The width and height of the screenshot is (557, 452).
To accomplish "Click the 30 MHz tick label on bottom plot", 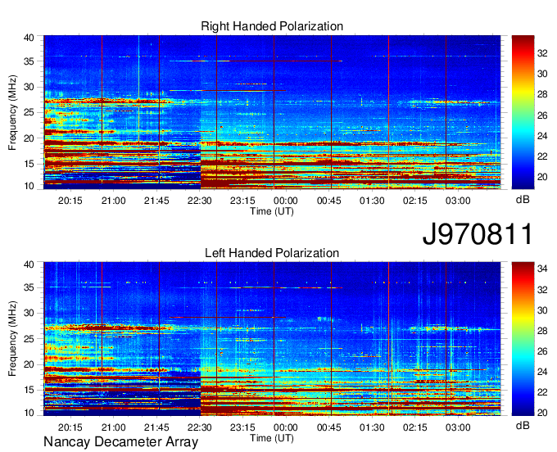I will tap(29, 313).
